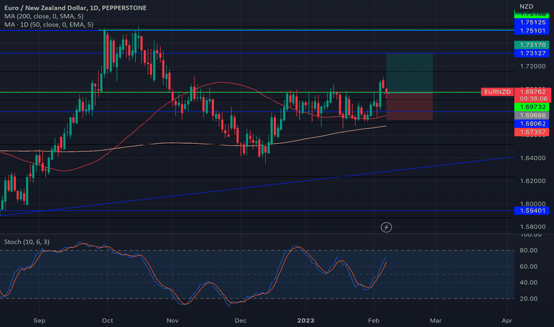Click the blue 1.75125 price label

pyautogui.click(x=532, y=22)
